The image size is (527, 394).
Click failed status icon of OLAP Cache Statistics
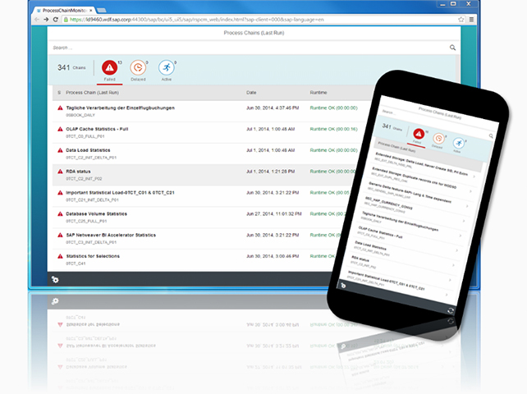click(x=60, y=129)
